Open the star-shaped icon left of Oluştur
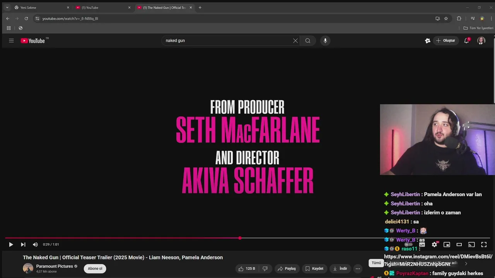The image size is (495, 278). point(427,41)
